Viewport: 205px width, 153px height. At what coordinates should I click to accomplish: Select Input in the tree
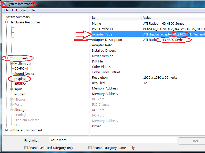click(18, 89)
